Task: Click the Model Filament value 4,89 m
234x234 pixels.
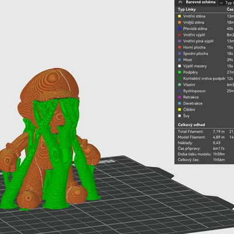Action: 219,137
